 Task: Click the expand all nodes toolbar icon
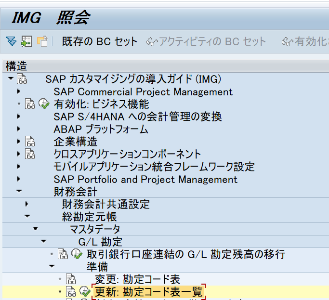coord(11,41)
